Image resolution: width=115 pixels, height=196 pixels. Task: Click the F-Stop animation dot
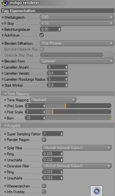click(3, 24)
